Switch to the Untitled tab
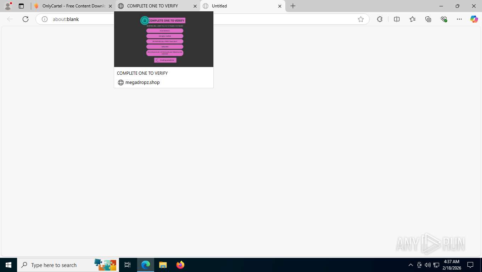 [243, 6]
